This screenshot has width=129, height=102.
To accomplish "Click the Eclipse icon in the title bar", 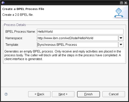I will [x=3, y=3].
